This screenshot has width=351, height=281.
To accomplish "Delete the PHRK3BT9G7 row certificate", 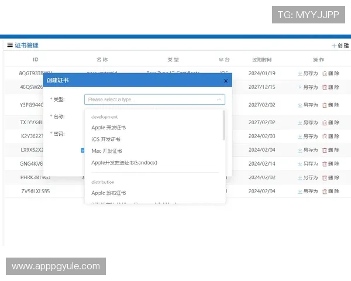I will coord(331,178).
